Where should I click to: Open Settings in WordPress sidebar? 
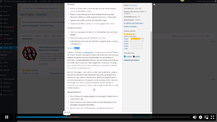6,70
